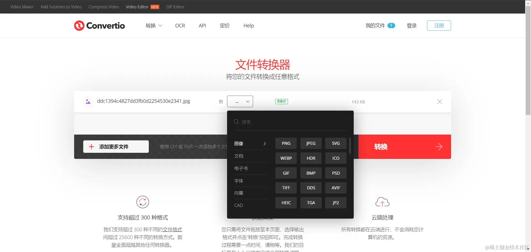Click the circular arrows 300 formats icon
531x252 pixels.
[x=143, y=202]
